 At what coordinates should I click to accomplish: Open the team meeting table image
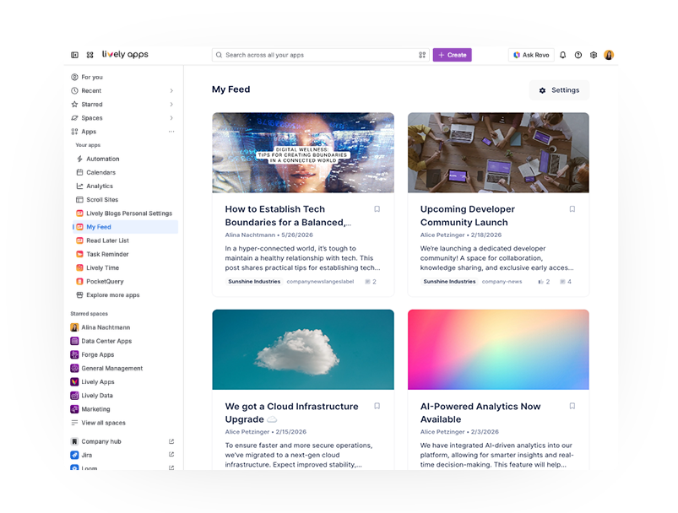tap(498, 153)
